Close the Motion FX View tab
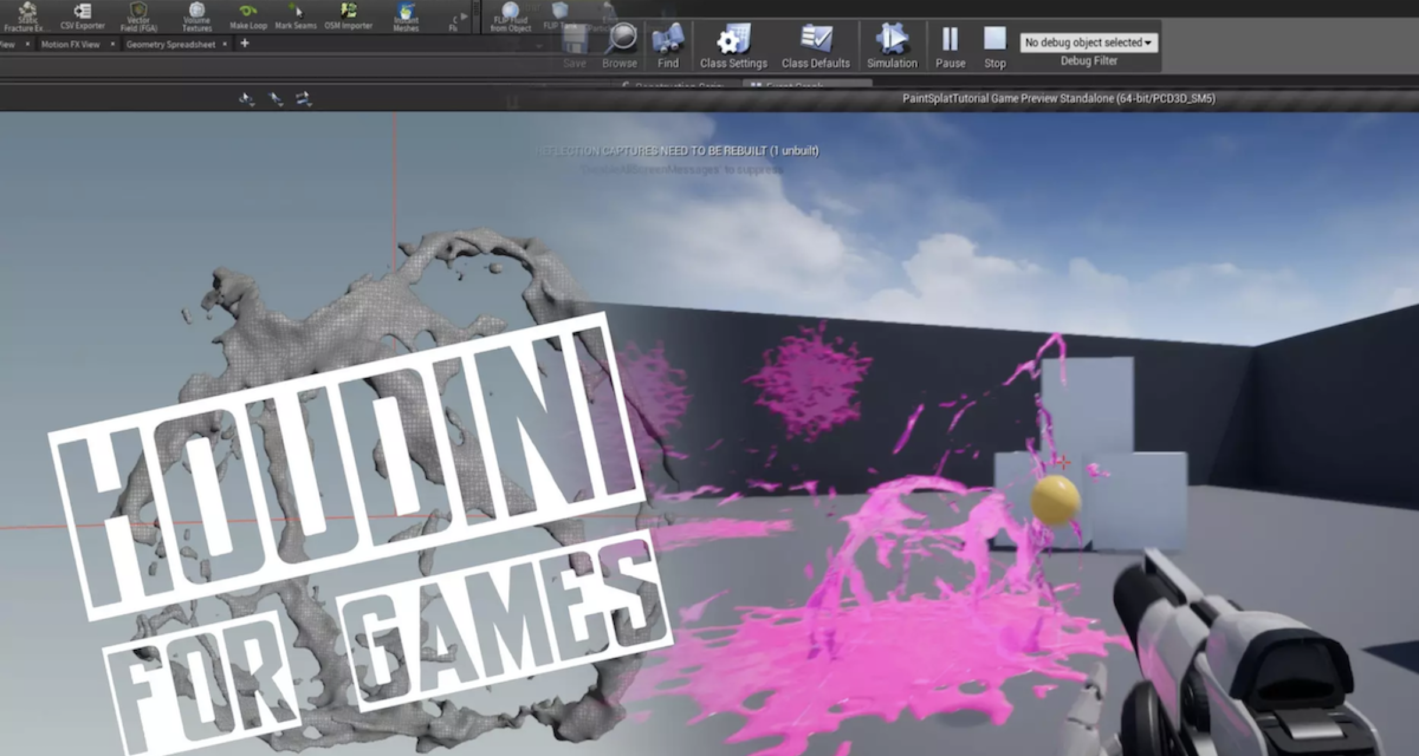Image resolution: width=1419 pixels, height=756 pixels. point(112,44)
